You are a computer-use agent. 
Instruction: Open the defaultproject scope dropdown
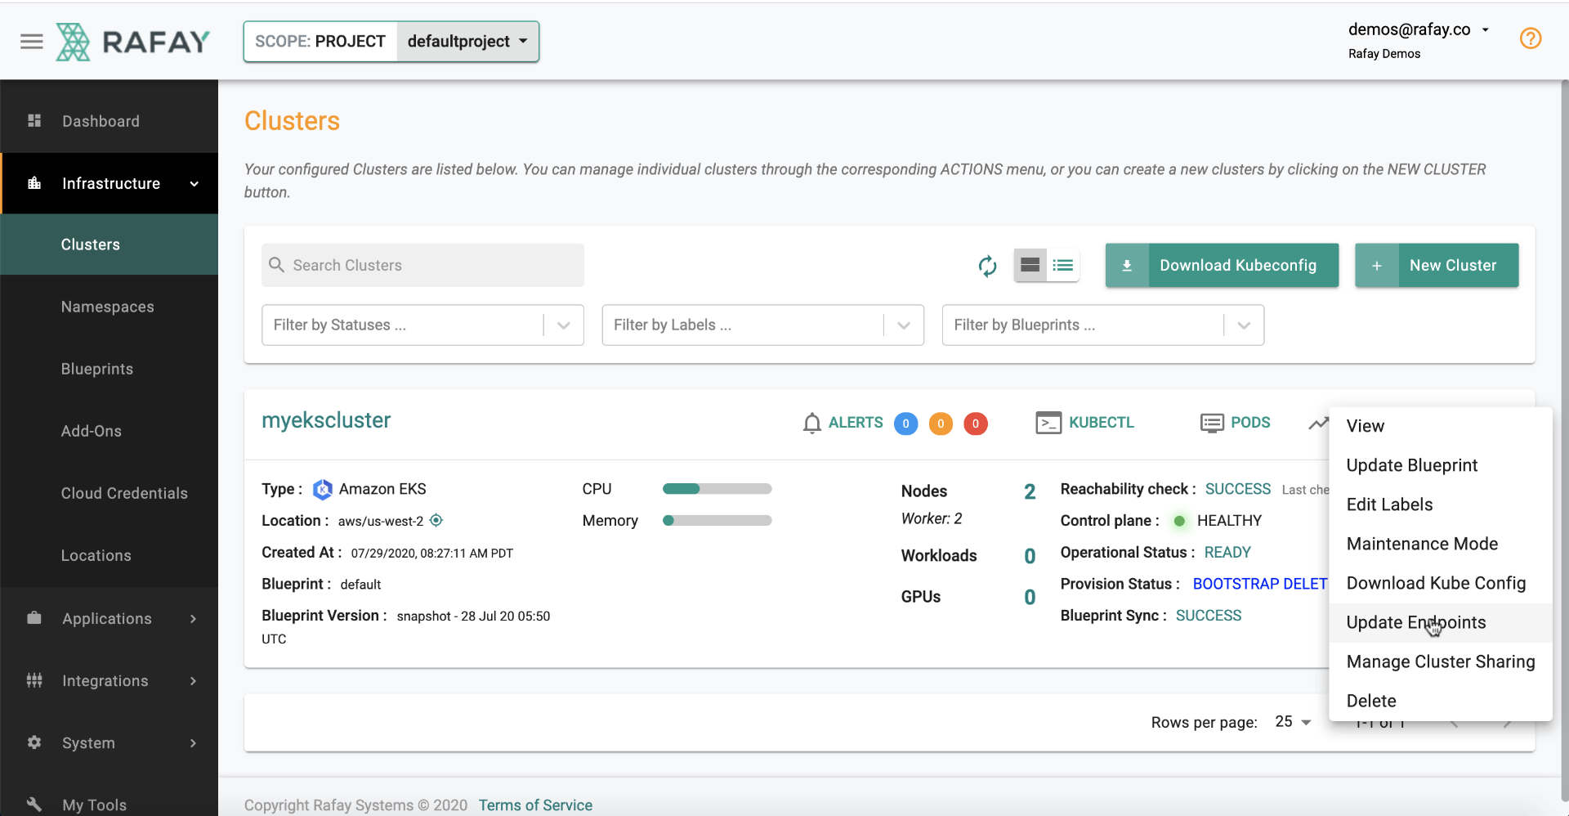(467, 41)
